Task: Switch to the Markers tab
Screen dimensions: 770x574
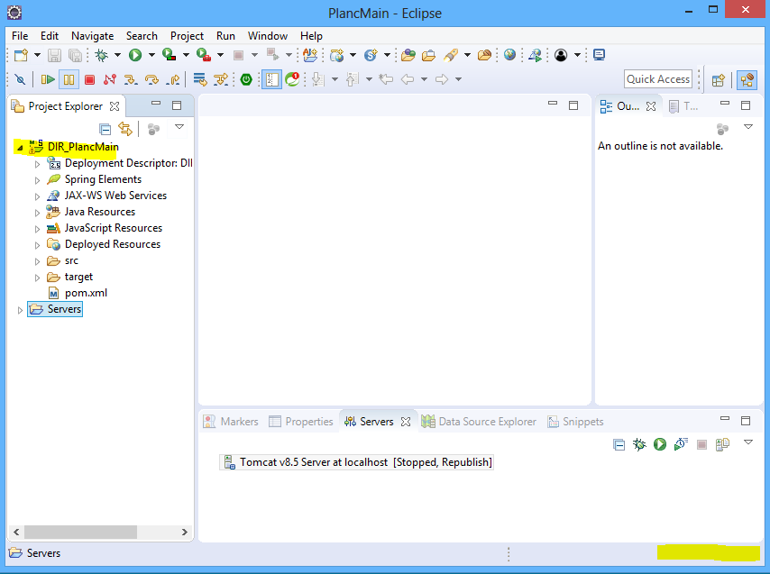Action: [x=238, y=422]
